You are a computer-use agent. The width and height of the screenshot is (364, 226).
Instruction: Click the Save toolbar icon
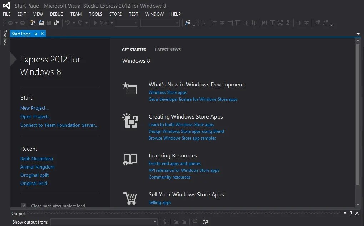coord(49,23)
